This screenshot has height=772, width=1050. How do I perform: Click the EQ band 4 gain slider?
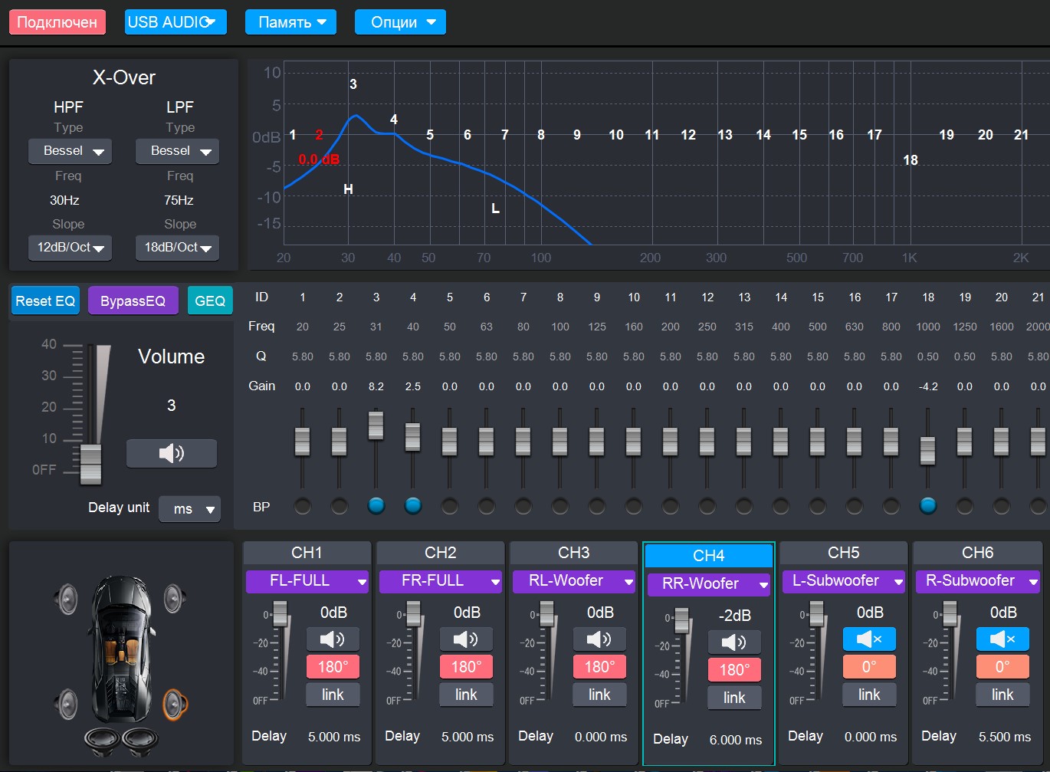tap(412, 436)
